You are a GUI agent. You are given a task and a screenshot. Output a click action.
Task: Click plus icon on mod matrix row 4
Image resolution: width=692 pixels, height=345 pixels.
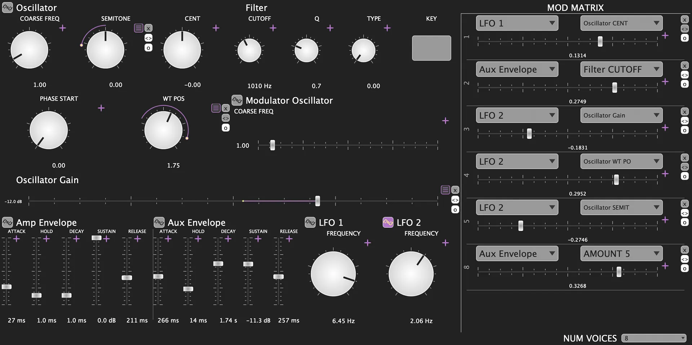[x=665, y=174]
